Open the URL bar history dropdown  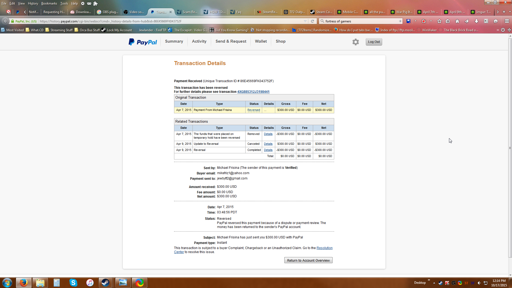(305, 21)
